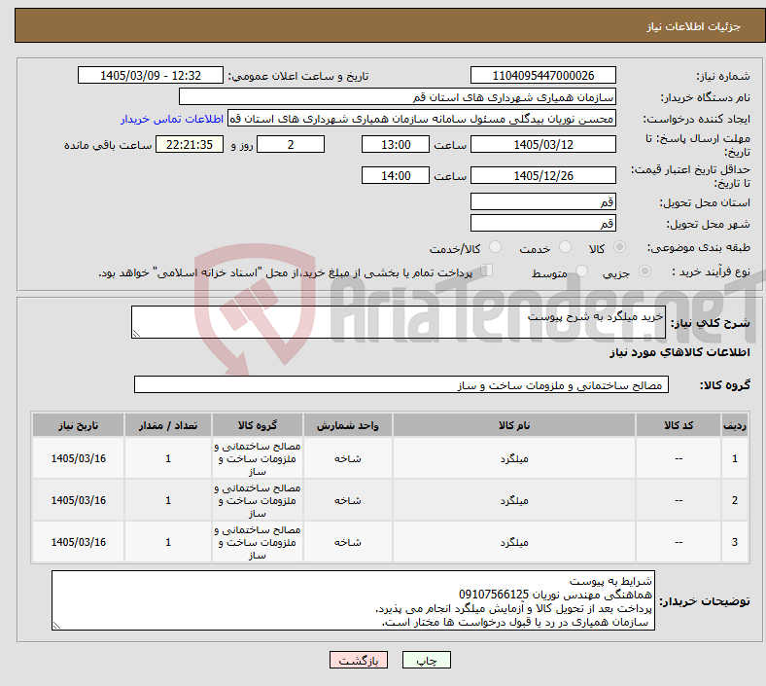Click the goods group field مصالح ساختمانی

point(401,384)
